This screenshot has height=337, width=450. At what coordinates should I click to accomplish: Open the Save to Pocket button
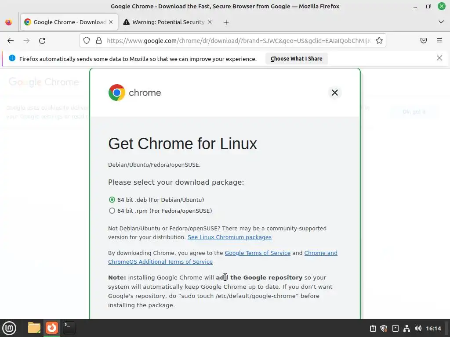point(424,40)
